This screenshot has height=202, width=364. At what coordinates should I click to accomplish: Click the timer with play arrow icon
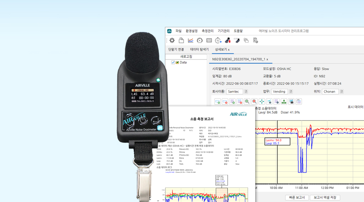pyautogui.click(x=218, y=40)
